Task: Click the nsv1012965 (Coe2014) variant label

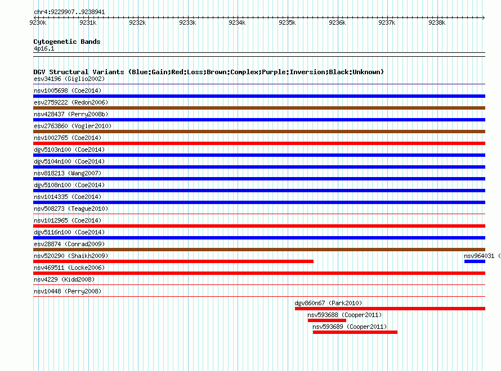Action: tap(68, 220)
